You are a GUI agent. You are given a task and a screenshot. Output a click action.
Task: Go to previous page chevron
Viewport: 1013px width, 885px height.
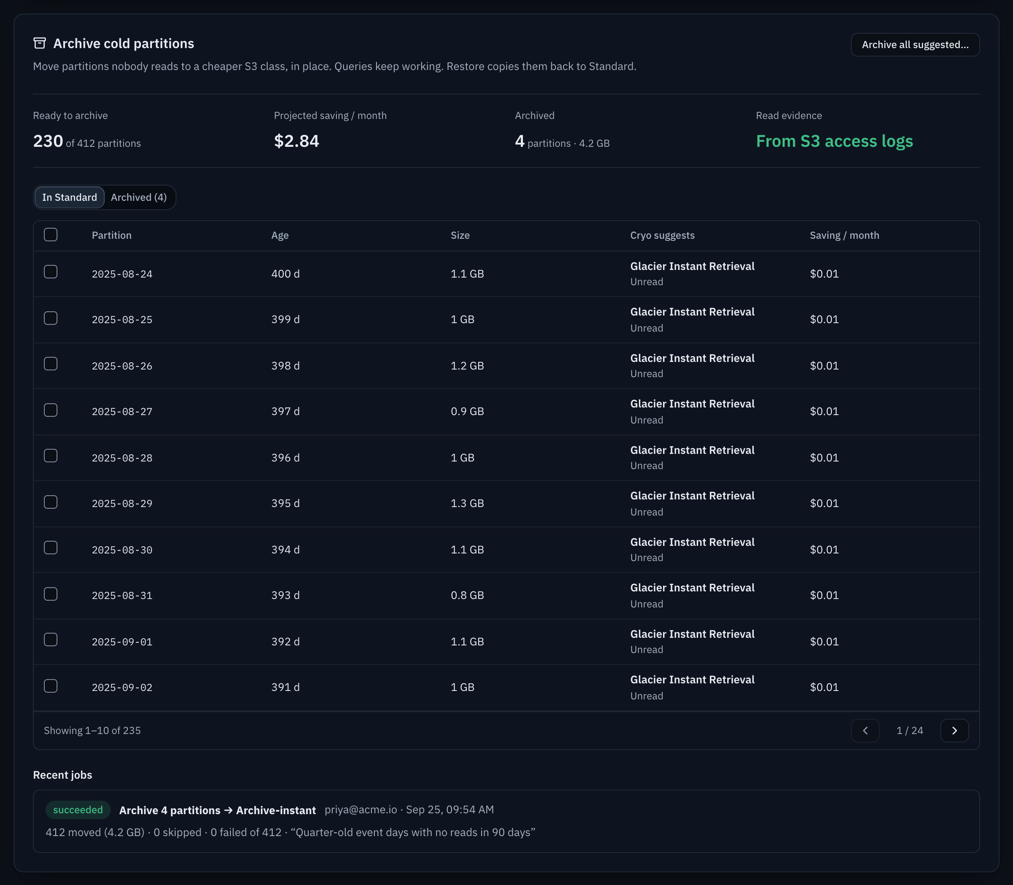click(x=865, y=731)
